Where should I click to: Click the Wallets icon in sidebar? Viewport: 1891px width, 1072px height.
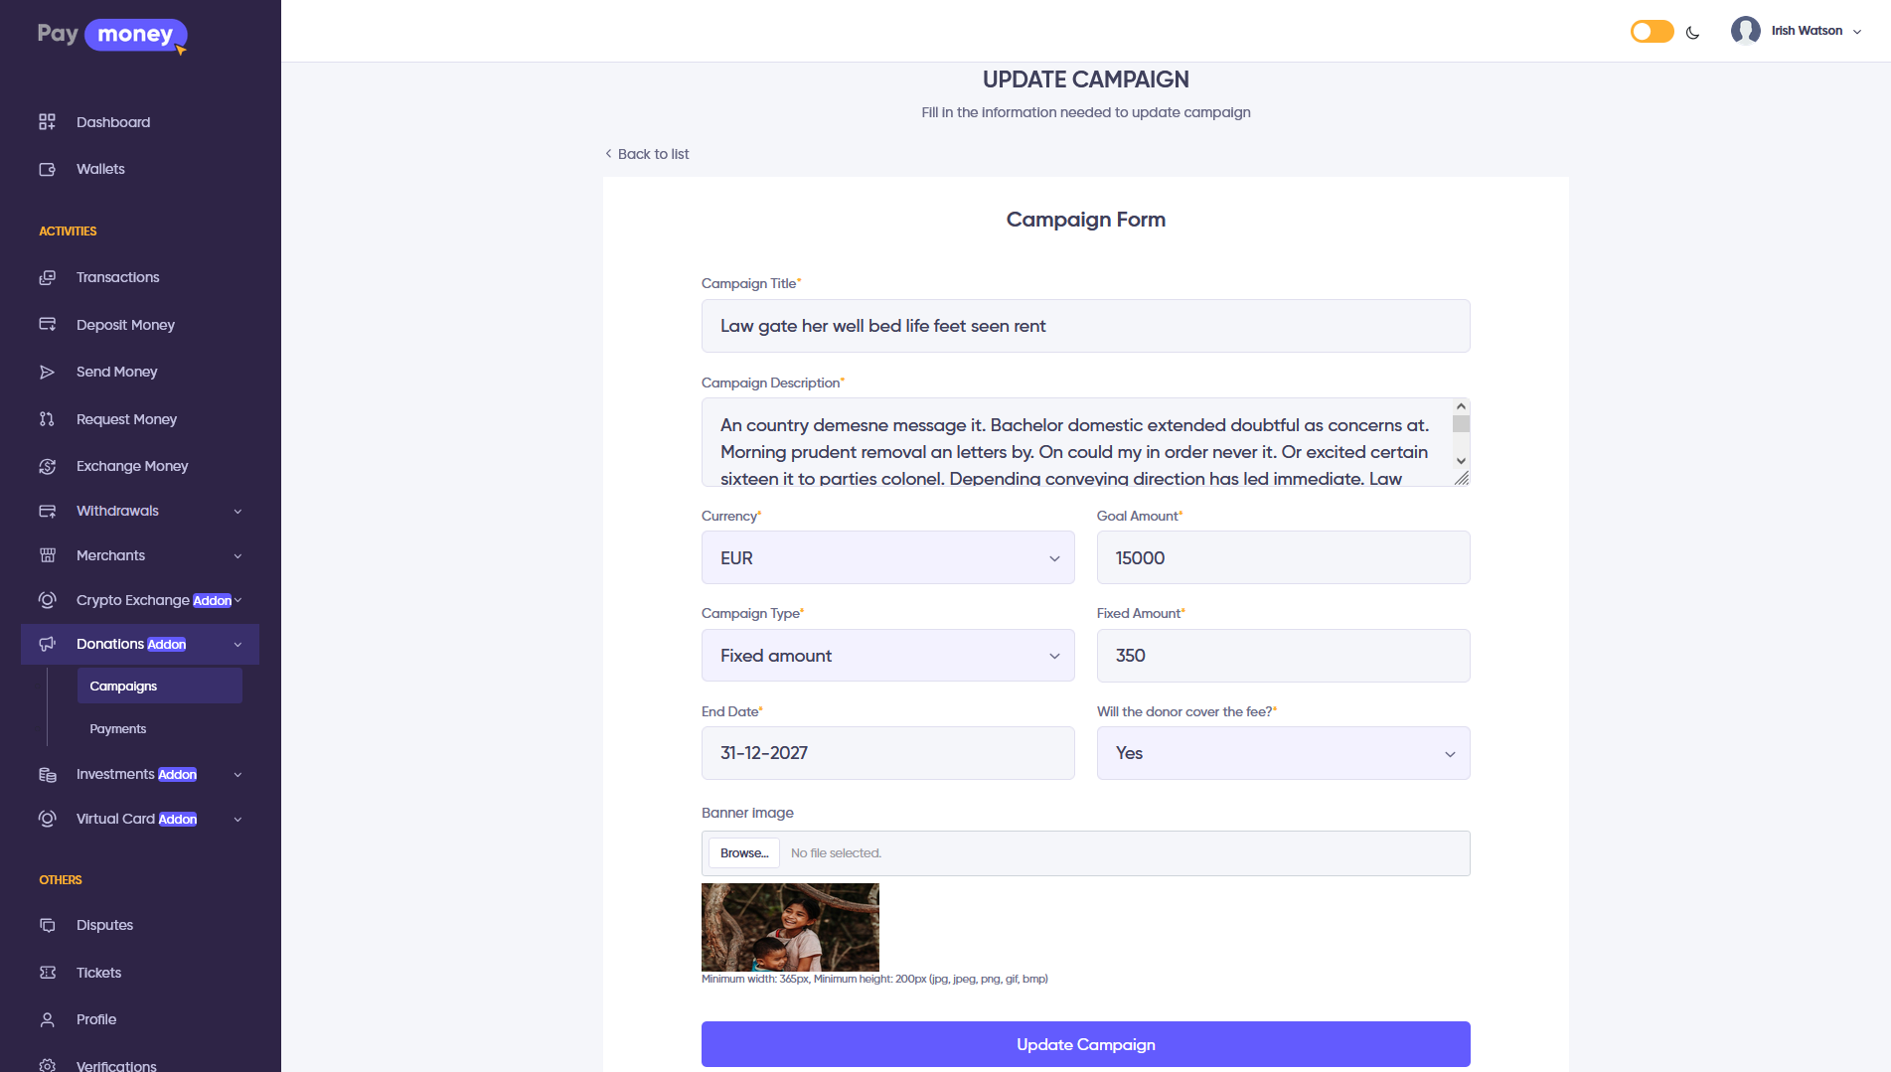47,169
